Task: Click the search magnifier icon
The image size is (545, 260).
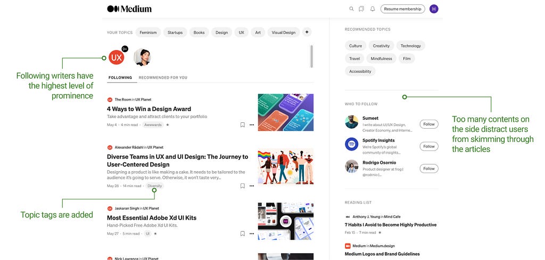Action: [351, 9]
